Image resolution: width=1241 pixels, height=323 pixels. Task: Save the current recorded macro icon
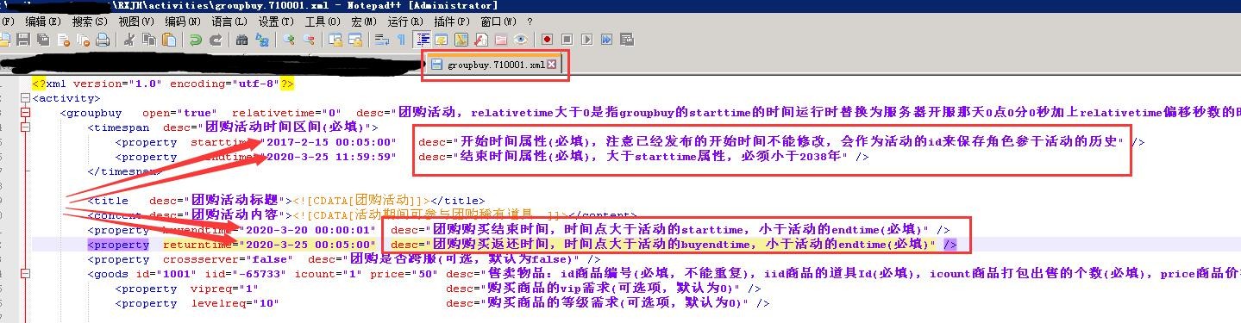click(x=627, y=40)
